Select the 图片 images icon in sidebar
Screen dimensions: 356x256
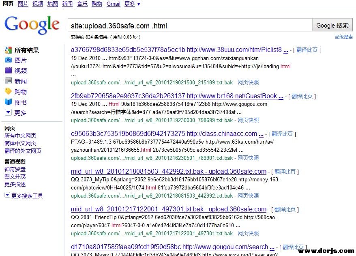pyautogui.click(x=8, y=60)
